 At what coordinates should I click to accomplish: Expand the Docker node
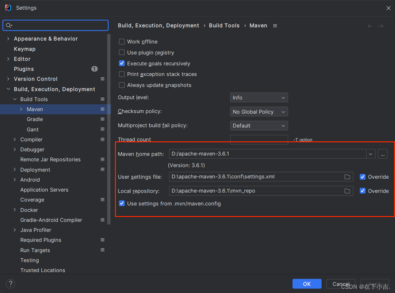point(15,210)
